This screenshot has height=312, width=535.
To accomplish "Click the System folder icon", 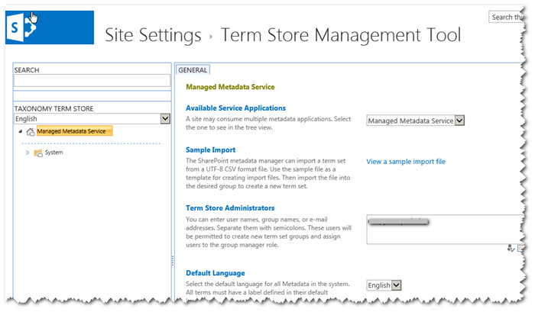I will coord(38,153).
